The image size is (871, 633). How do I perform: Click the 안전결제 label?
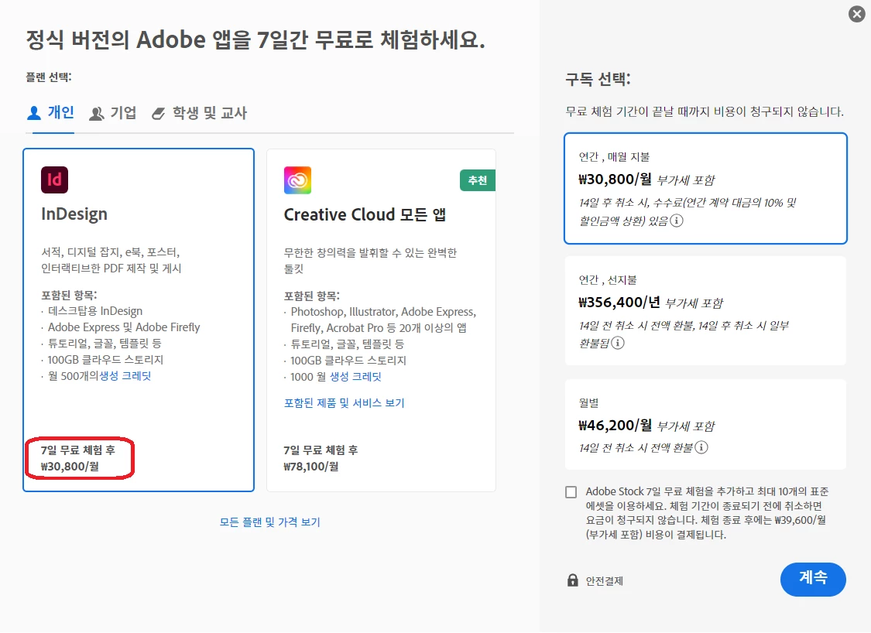(x=605, y=581)
